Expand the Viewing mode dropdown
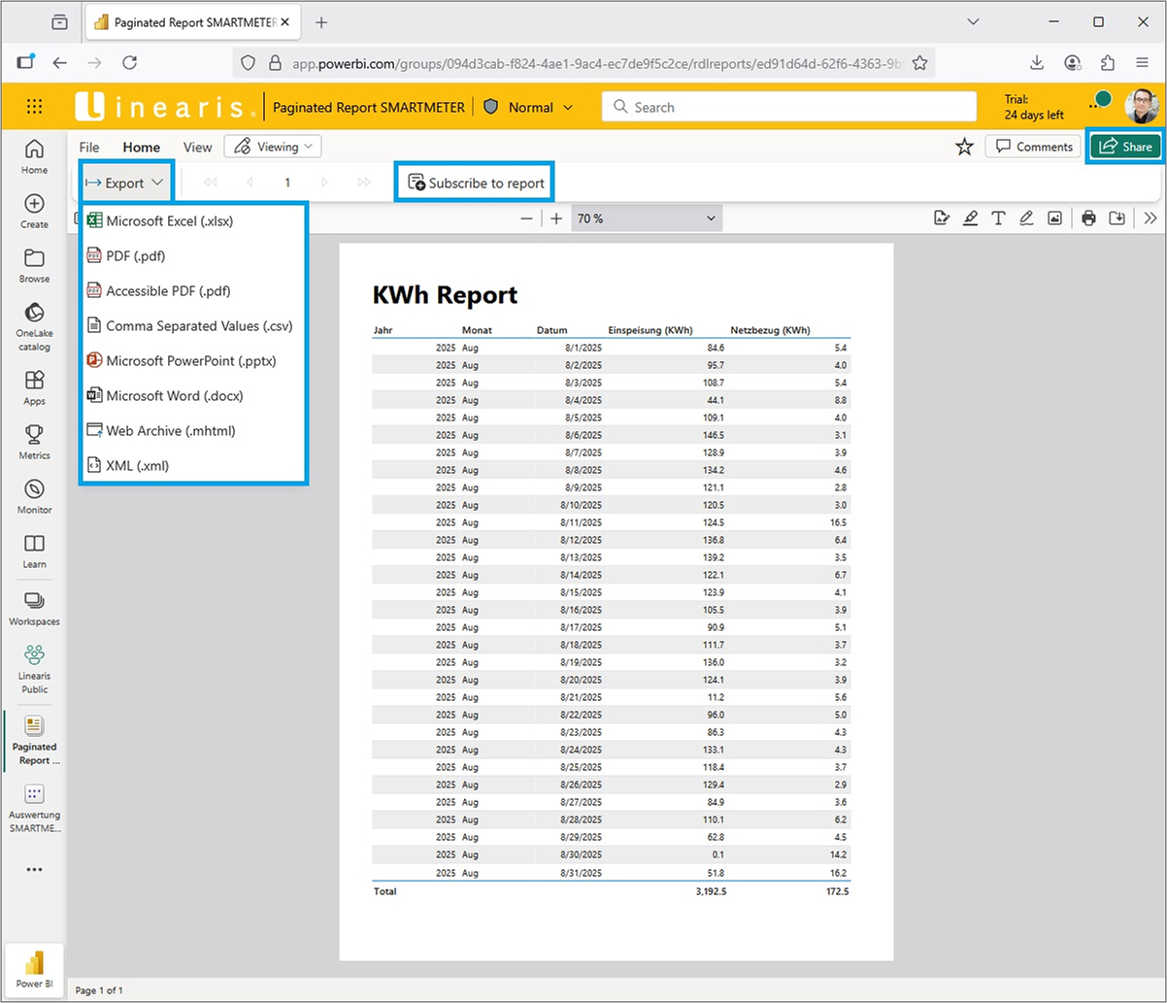This screenshot has height=1003, width=1167. (x=272, y=146)
